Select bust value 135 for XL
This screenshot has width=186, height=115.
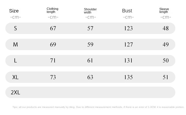click(128, 77)
